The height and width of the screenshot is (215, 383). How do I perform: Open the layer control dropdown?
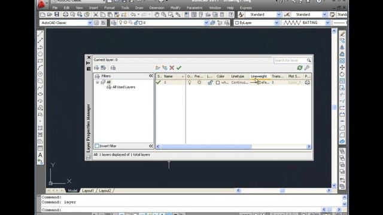pyautogui.click(x=206, y=23)
